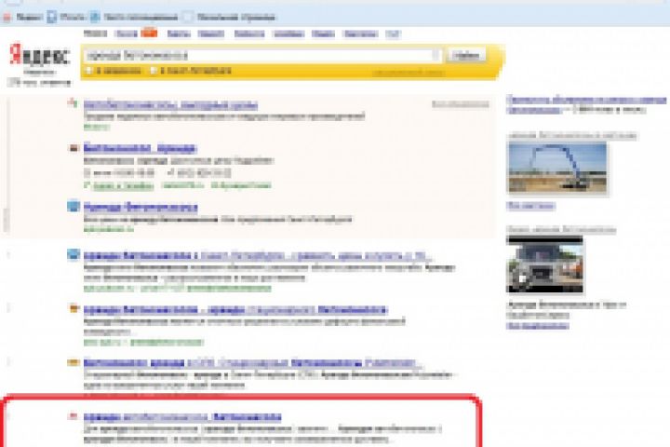Open the last bookmark with blank page icon
The width and height of the screenshot is (670, 447).
[188, 17]
